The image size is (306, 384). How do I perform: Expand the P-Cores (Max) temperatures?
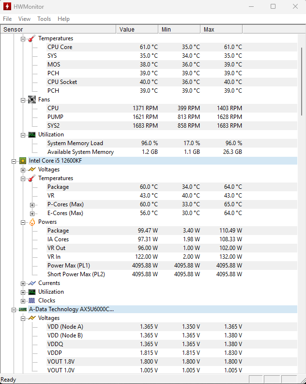32,204
